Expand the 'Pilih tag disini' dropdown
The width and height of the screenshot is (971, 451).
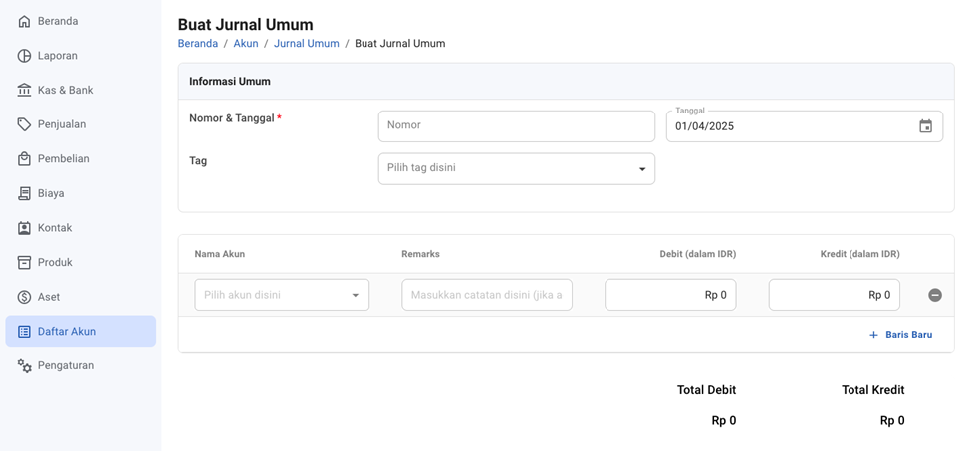point(516,169)
